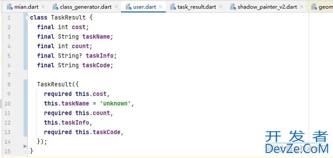Collapse the closing brace fold marker

(x=27, y=151)
